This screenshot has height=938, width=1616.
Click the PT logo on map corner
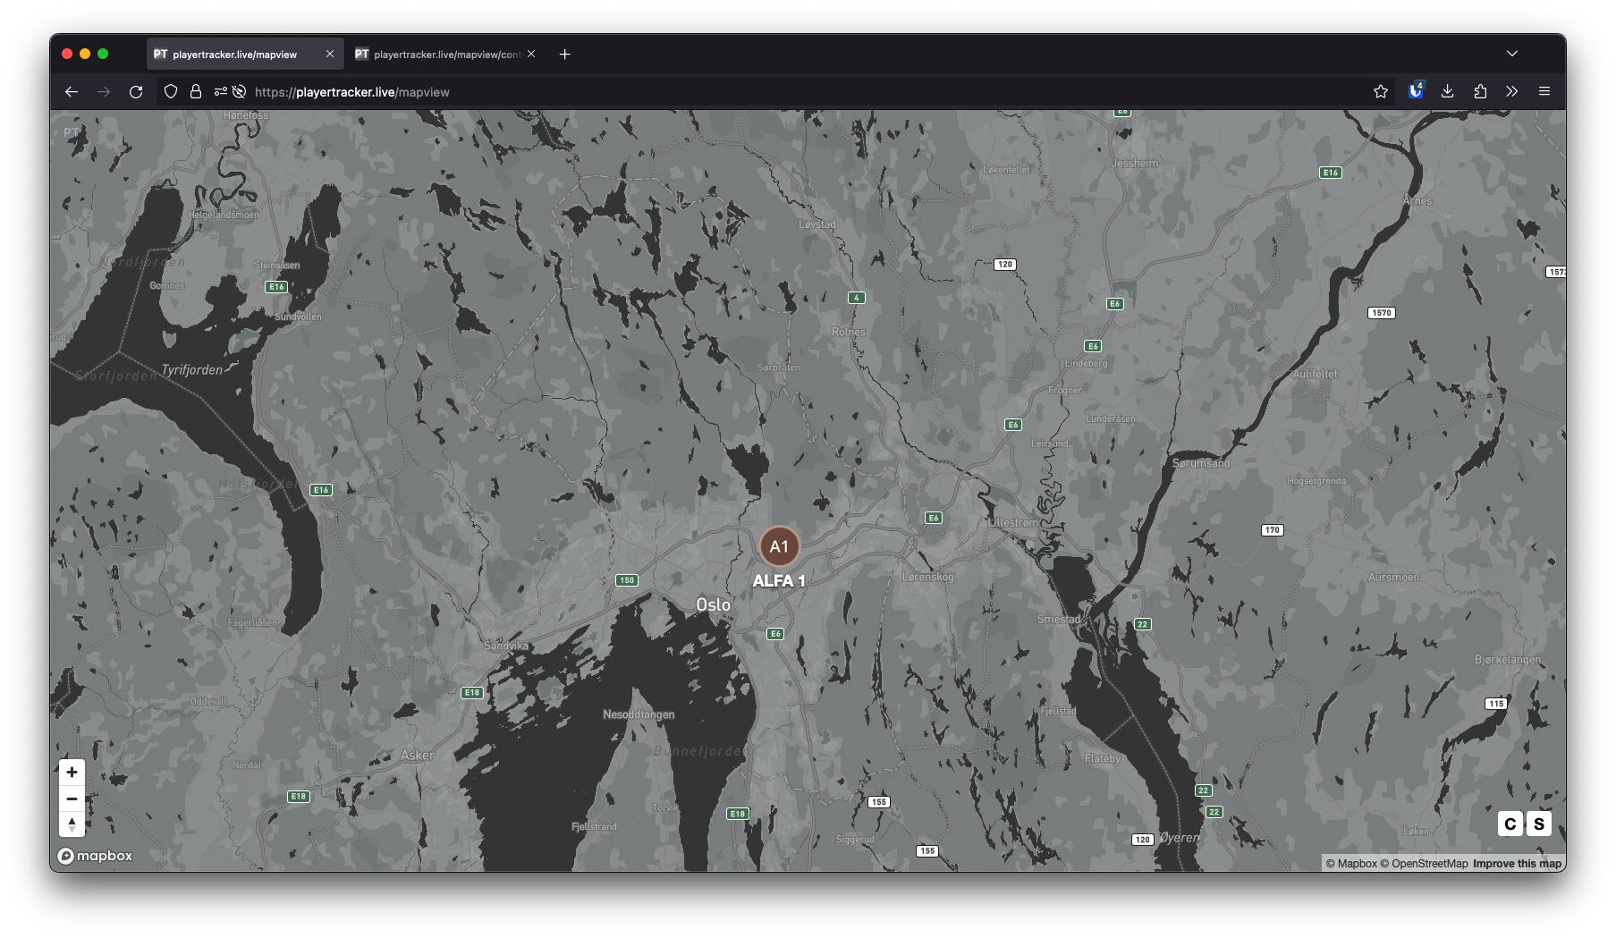71,132
